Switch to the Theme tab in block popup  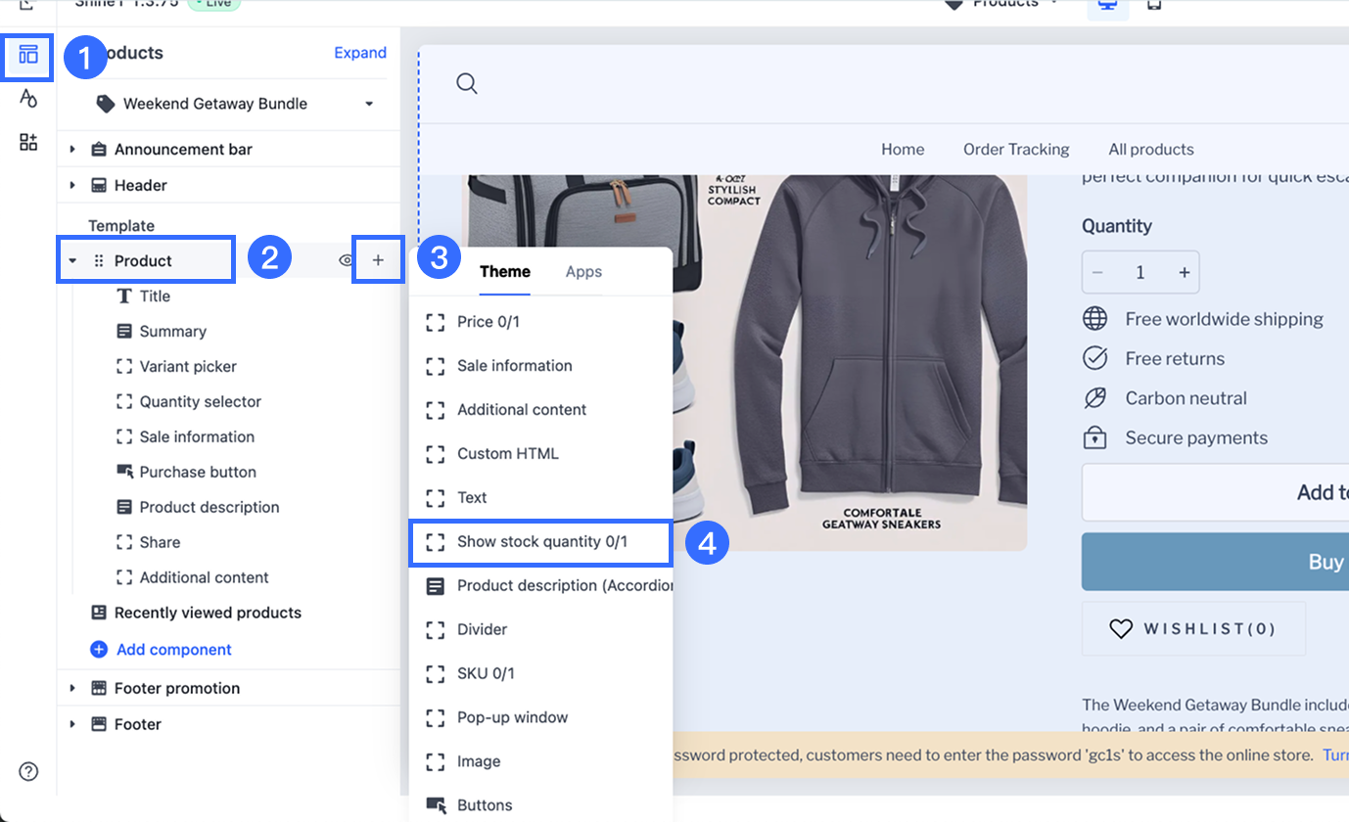(x=505, y=272)
